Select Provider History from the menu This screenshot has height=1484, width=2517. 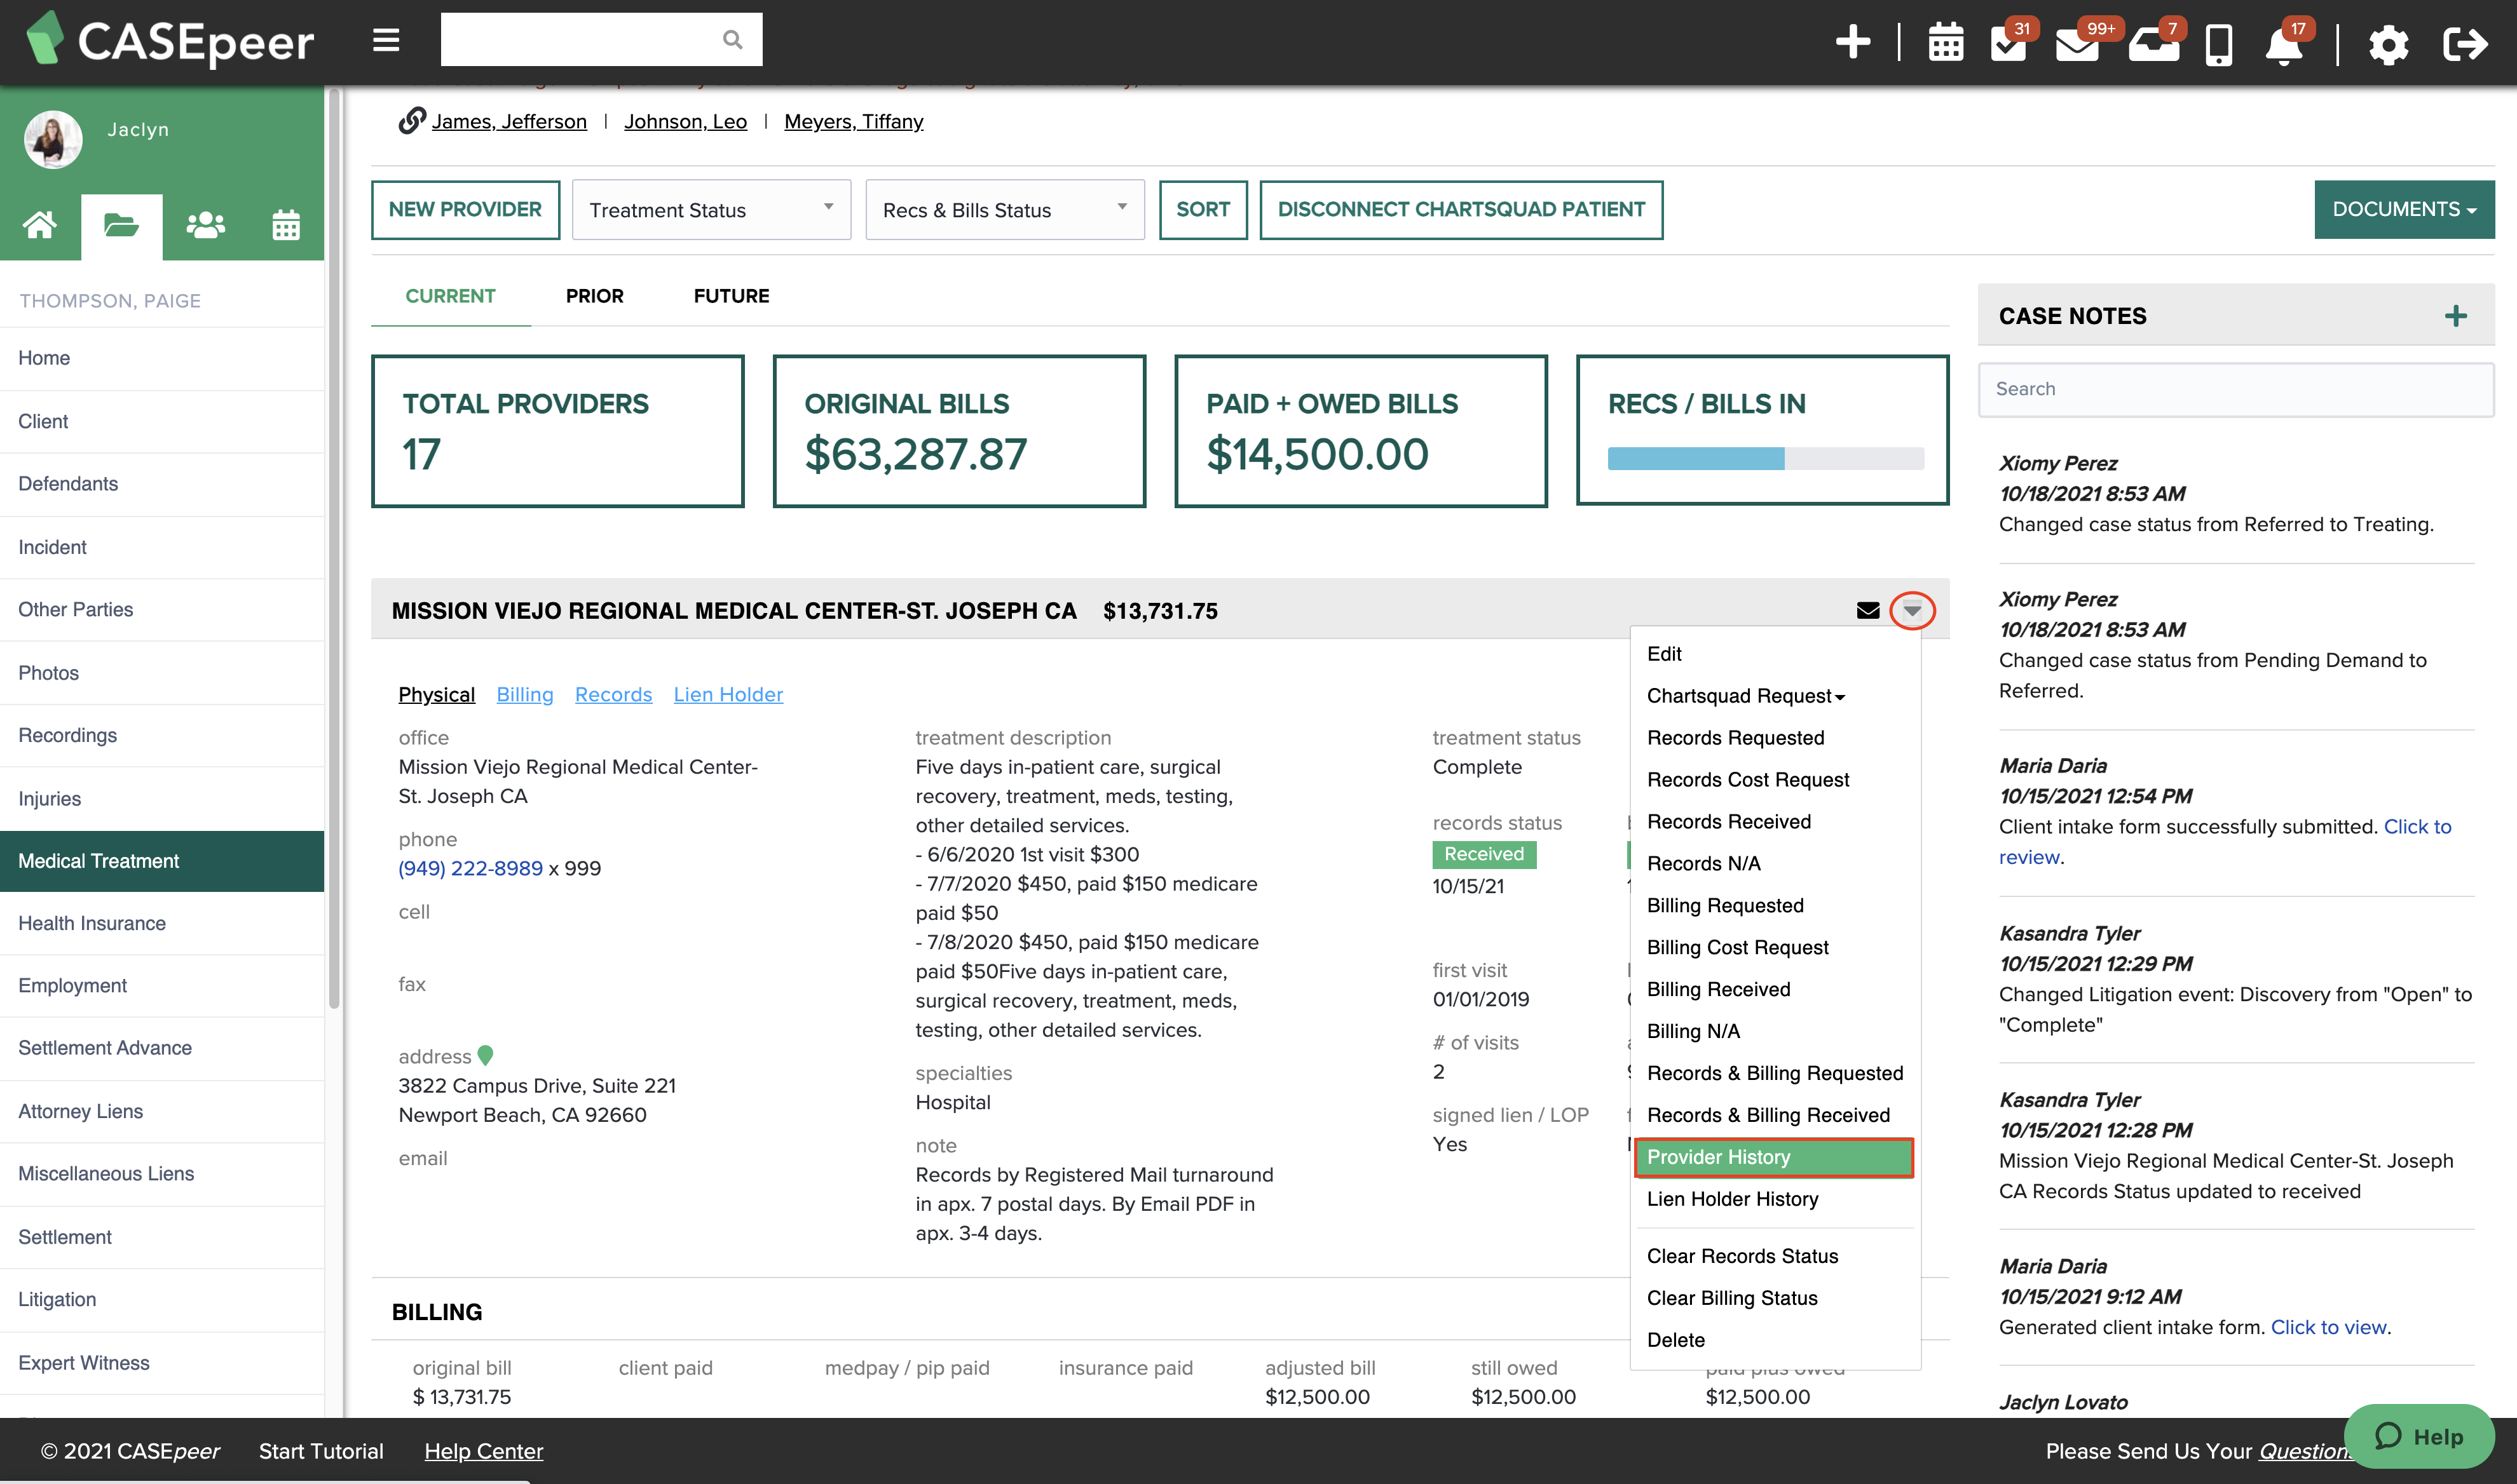coord(1773,1157)
